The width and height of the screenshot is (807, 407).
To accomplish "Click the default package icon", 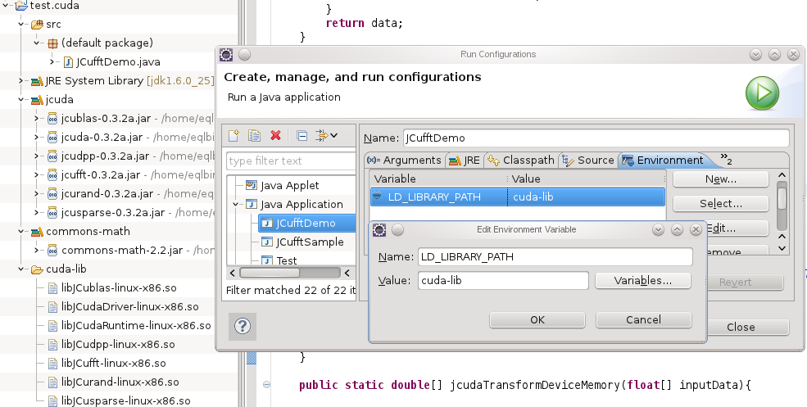I will [52, 43].
